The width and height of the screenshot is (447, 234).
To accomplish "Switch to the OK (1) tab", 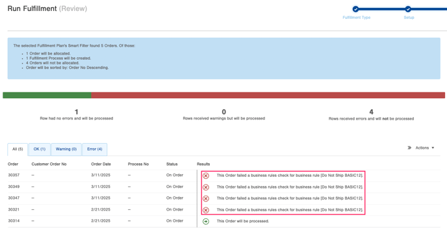I will pyautogui.click(x=40, y=149).
